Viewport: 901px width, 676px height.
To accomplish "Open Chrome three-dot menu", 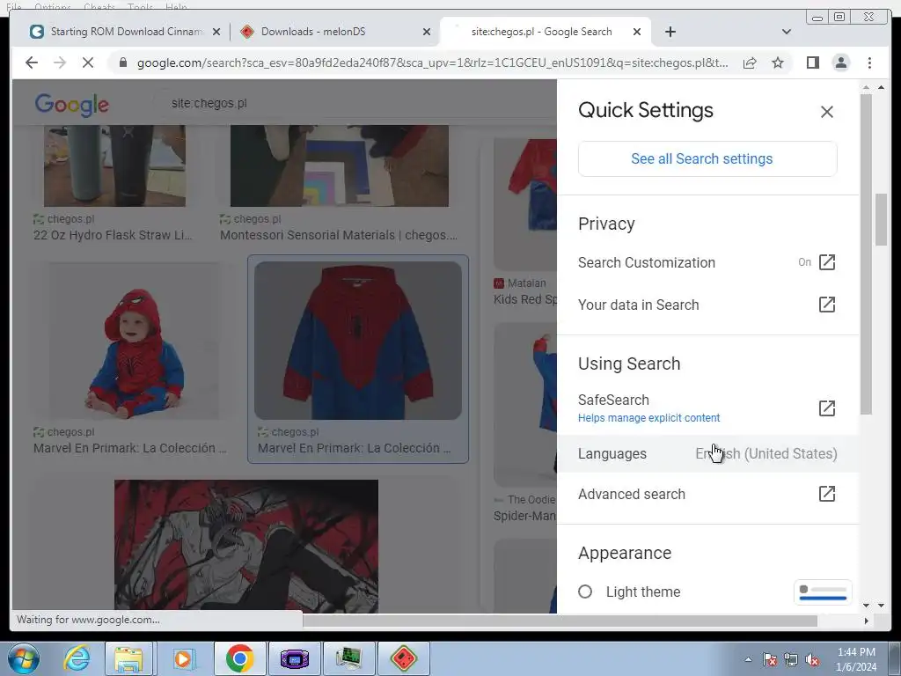I will pos(869,62).
